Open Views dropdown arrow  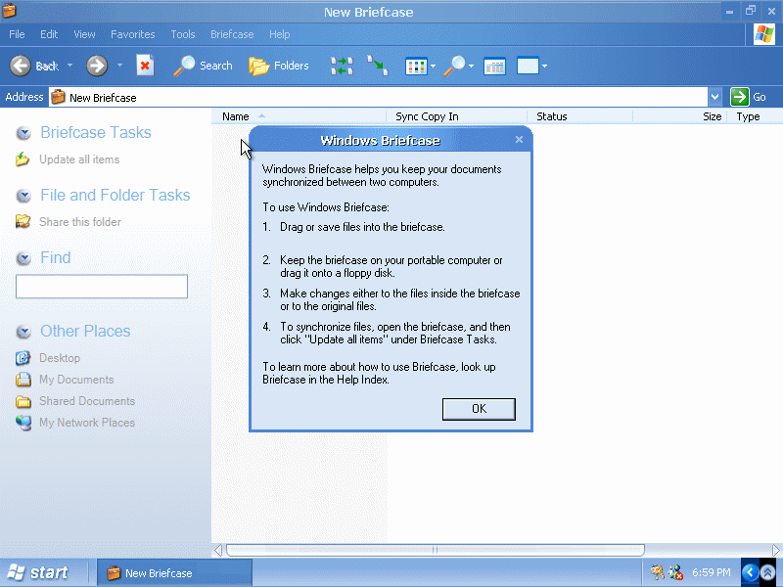click(433, 66)
